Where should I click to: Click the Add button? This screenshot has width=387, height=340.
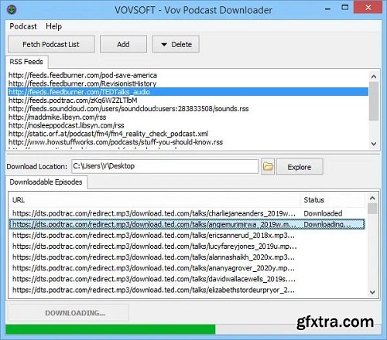pyautogui.click(x=123, y=44)
